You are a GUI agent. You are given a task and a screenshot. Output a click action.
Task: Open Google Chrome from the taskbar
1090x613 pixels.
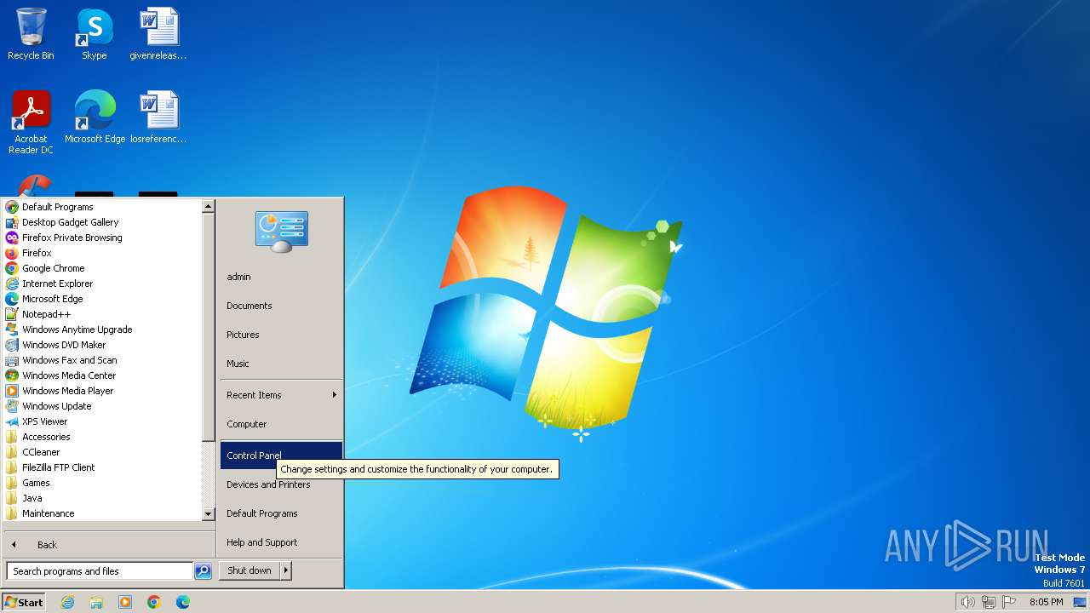154,602
